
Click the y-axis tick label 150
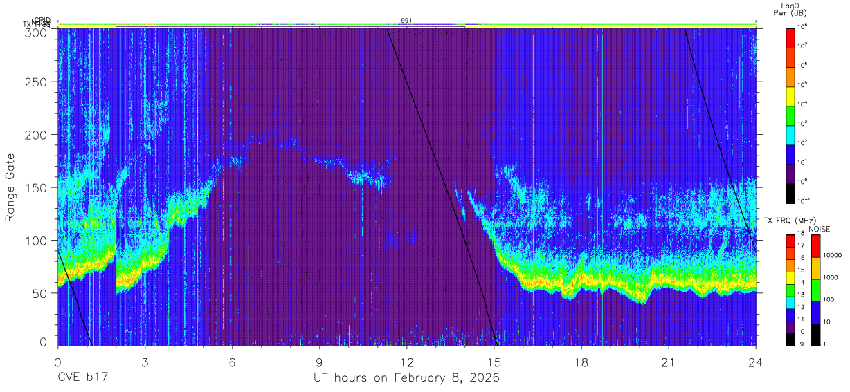click(x=36, y=187)
